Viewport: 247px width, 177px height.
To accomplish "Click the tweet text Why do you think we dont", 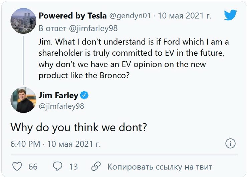I will [79, 127].
